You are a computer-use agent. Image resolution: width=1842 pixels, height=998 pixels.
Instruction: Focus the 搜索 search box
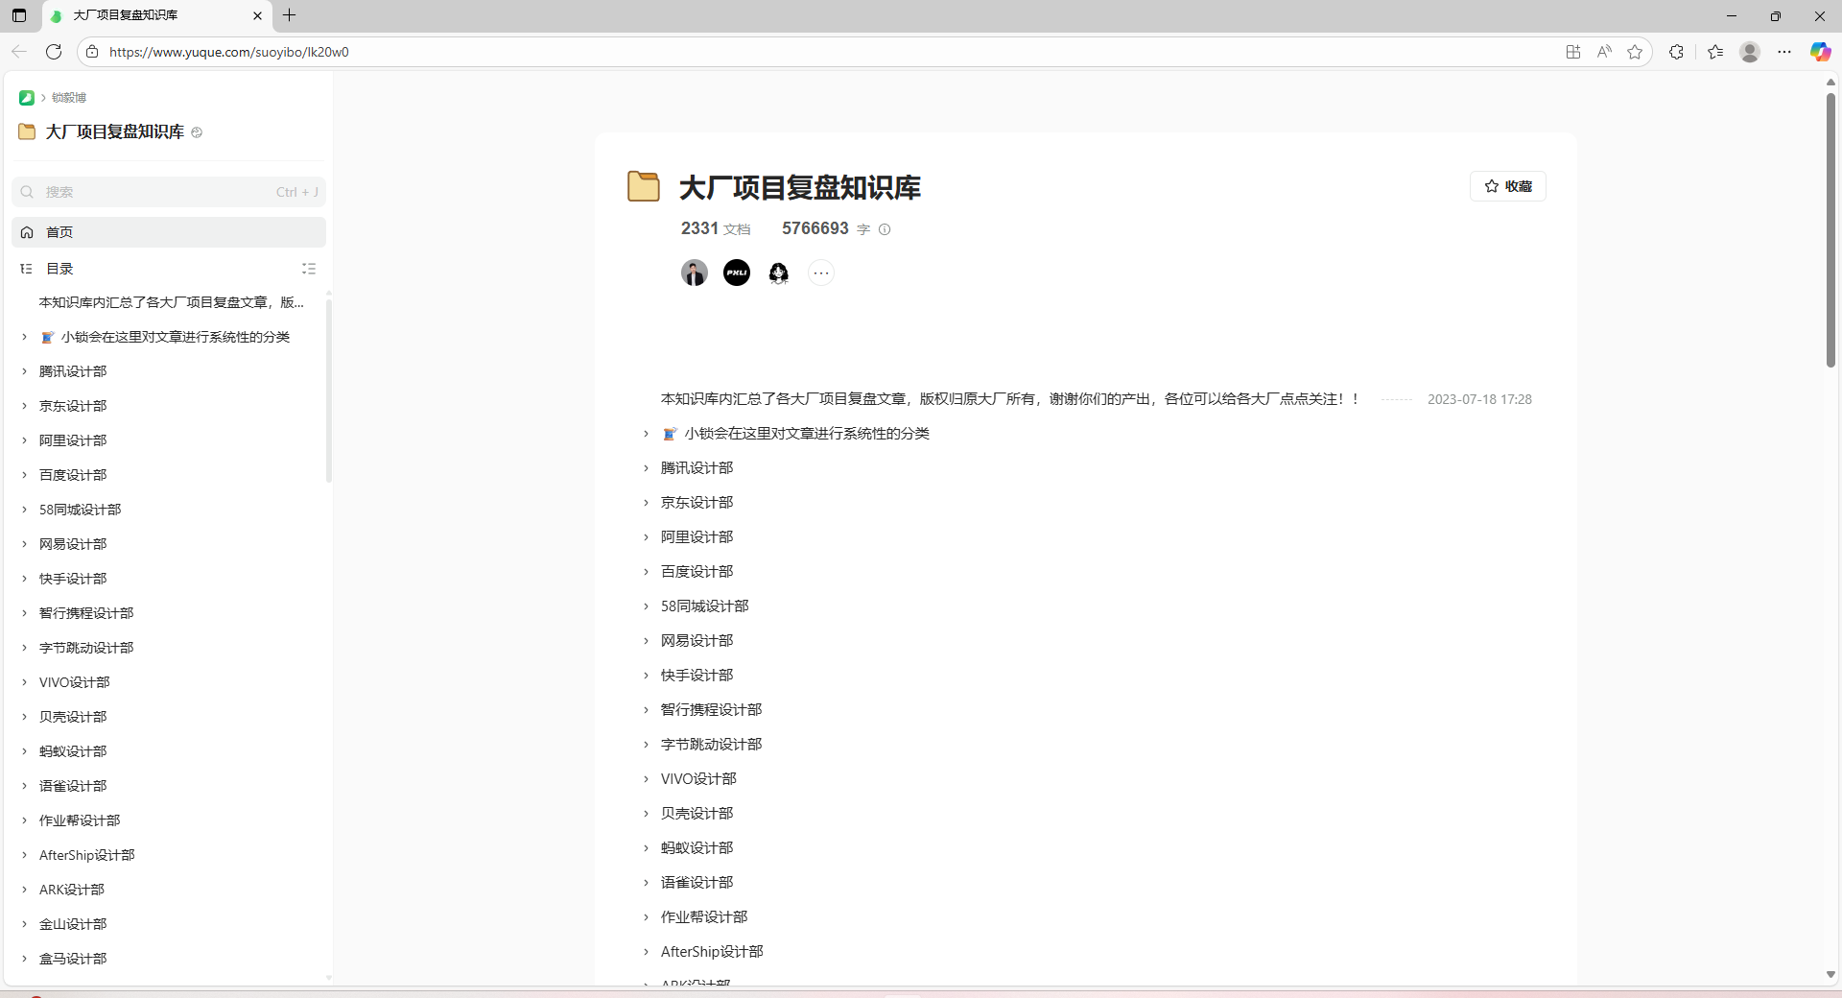click(x=169, y=192)
